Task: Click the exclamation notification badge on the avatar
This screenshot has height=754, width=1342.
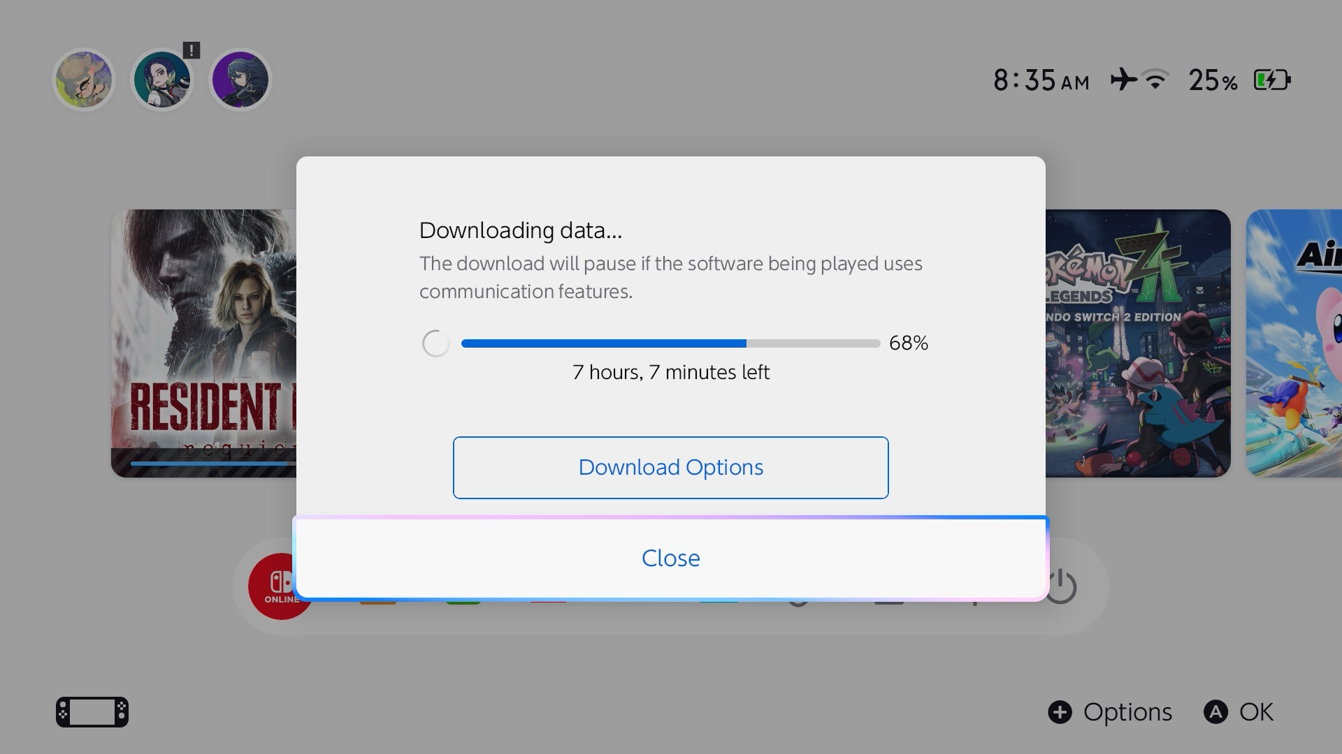Action: pos(192,50)
